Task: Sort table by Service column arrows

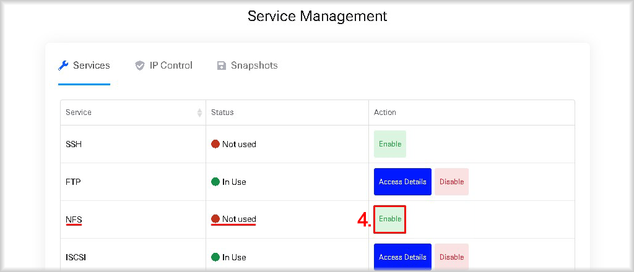Action: [199, 113]
